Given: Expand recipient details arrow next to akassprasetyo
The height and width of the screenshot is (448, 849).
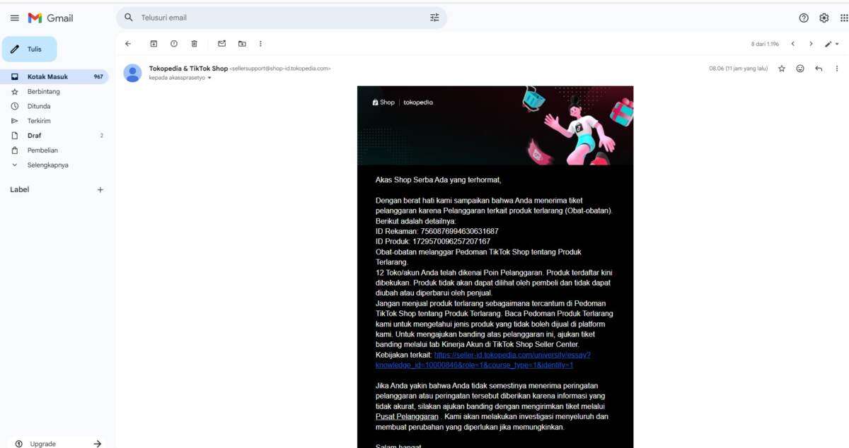Looking at the screenshot, I should tap(209, 78).
